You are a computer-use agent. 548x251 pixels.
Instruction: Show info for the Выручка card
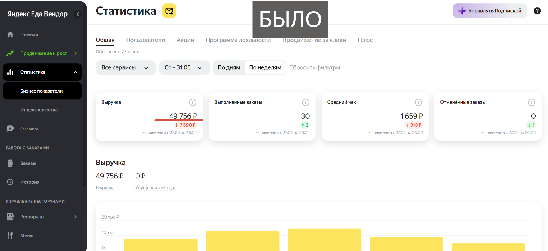[193, 102]
